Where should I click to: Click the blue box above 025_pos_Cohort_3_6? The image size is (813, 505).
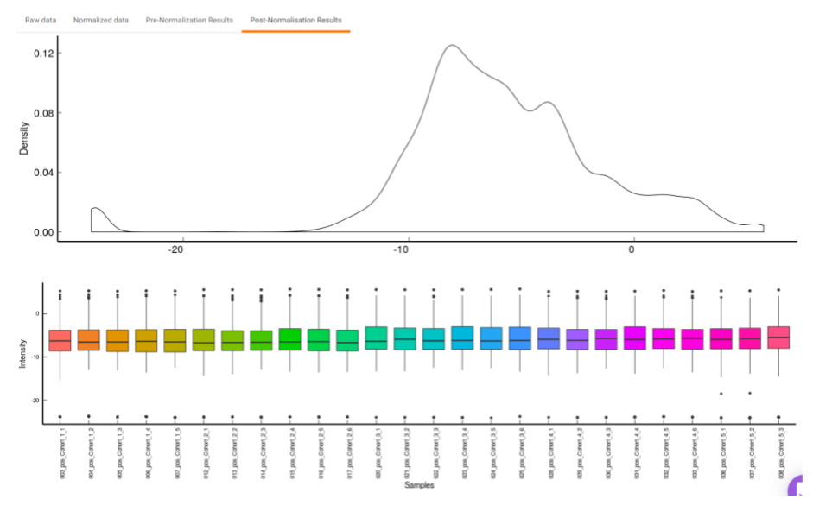pos(520,338)
